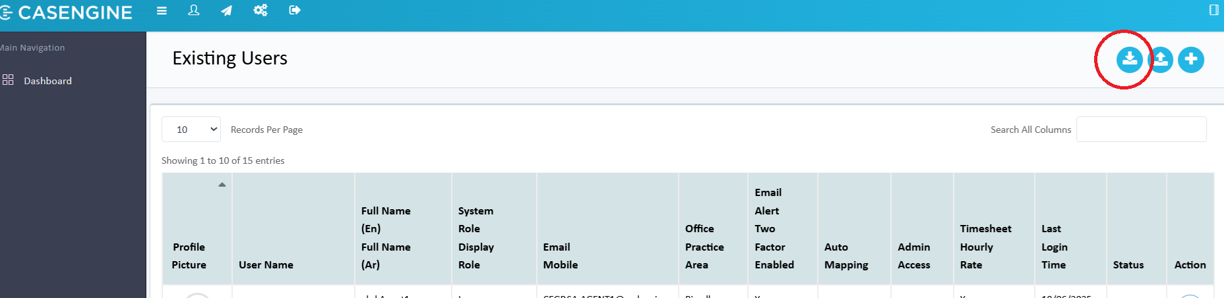Image resolution: width=1224 pixels, height=298 pixels.
Task: Sort by Timesheet Hourly Rate column
Action: (x=994, y=229)
